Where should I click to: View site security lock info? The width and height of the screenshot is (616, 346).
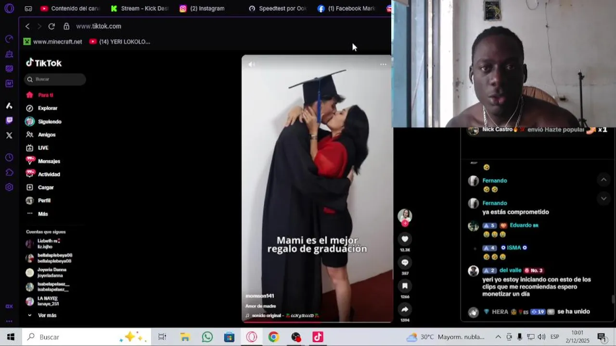pyautogui.click(x=66, y=26)
